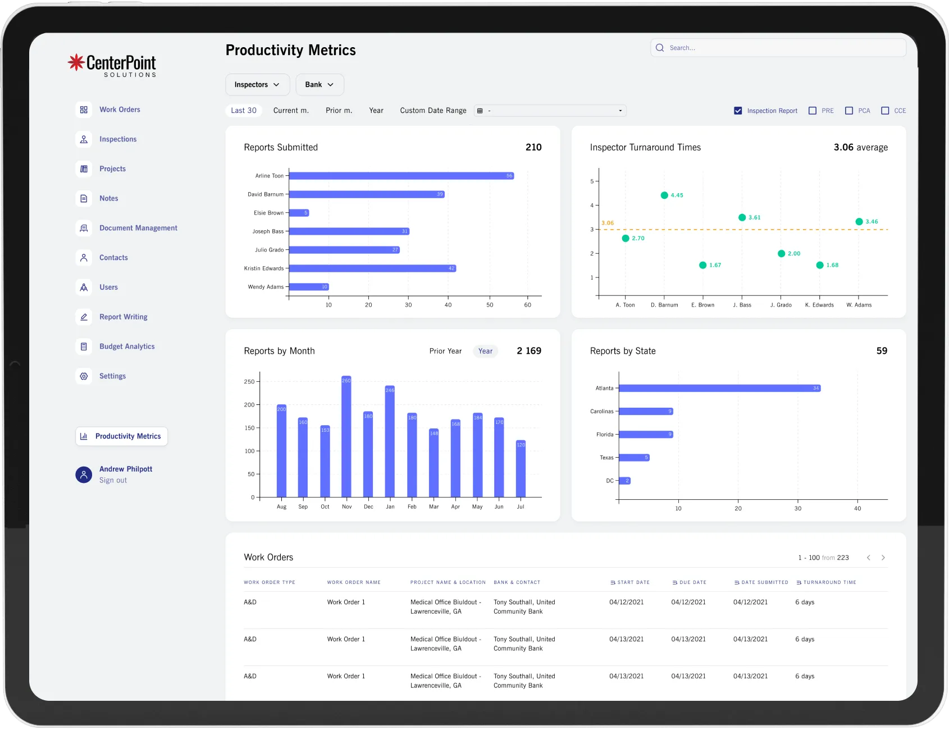Select the Current m. time filter
The image size is (949, 730).
point(291,110)
